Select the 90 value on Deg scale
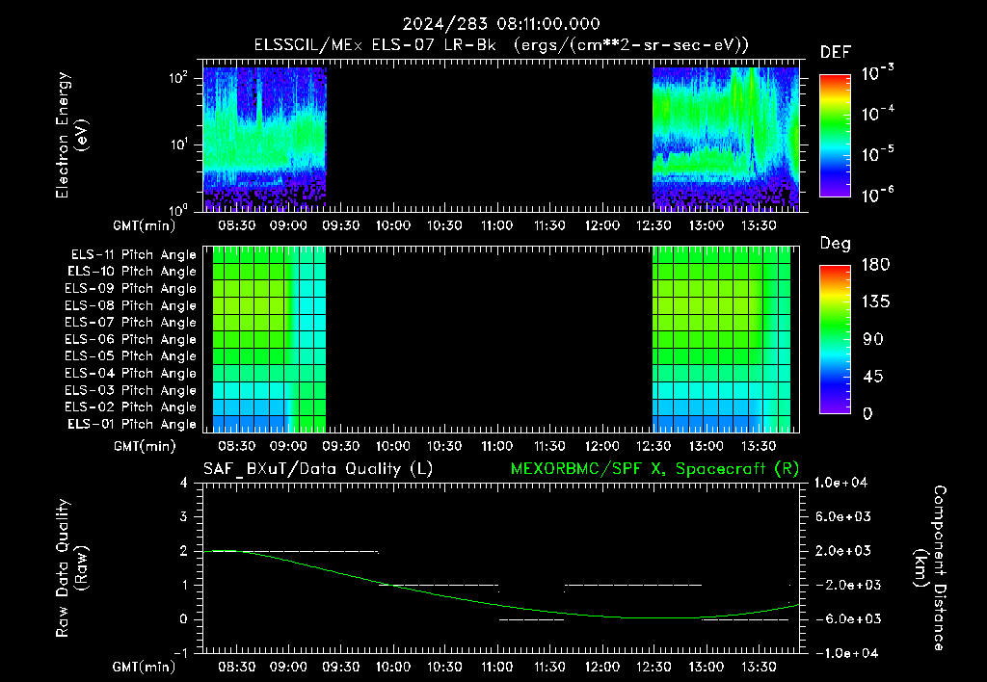Image resolution: width=987 pixels, height=682 pixels. (x=873, y=339)
